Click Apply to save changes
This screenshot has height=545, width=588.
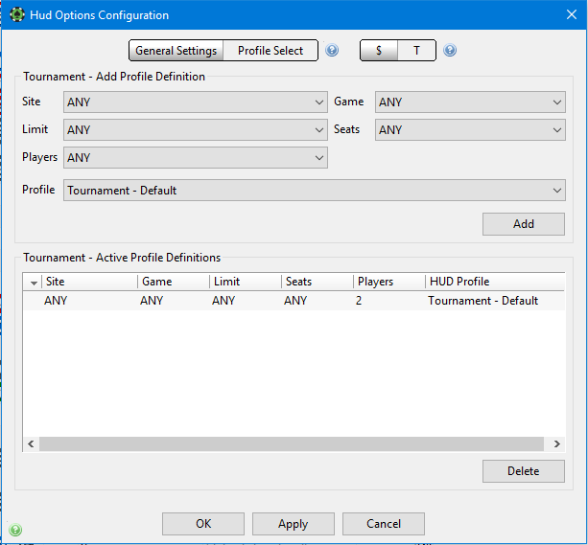(294, 524)
